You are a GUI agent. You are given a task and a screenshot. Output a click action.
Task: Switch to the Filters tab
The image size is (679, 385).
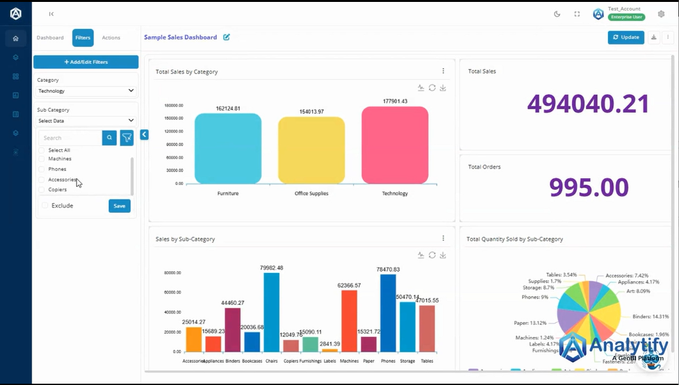(x=83, y=38)
